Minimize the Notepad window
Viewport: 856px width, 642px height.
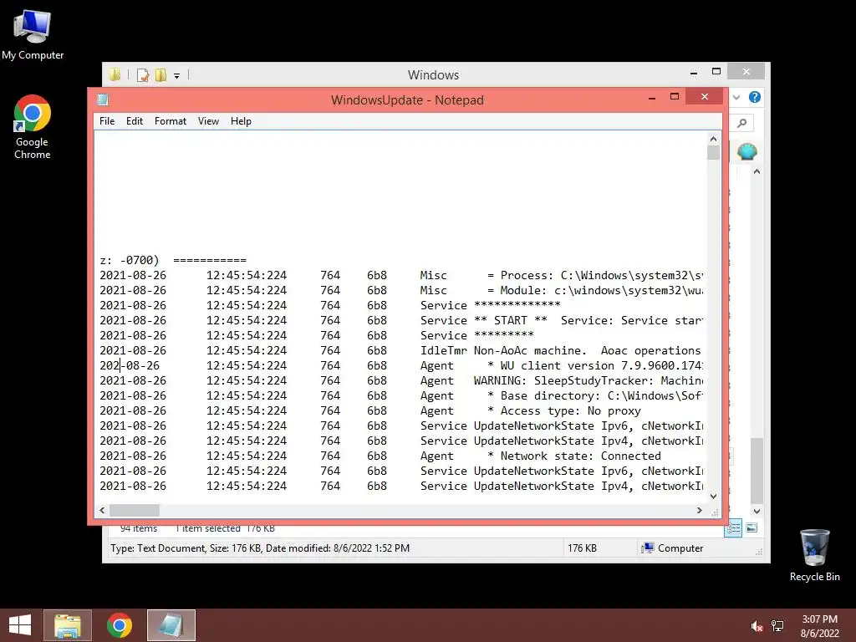coord(652,98)
